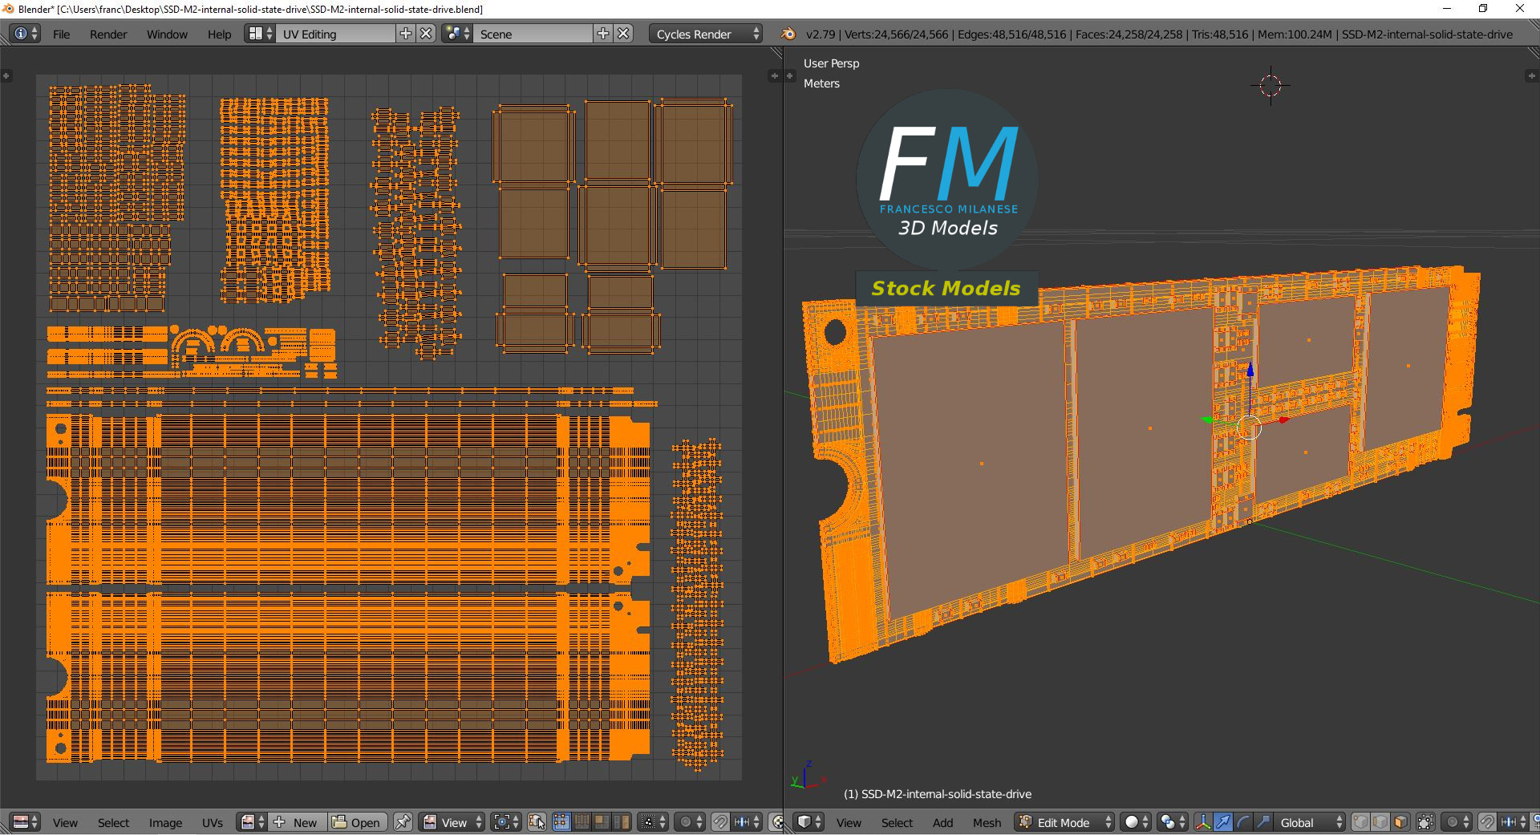Select face select mode in 3D view
1540x835 pixels.
[1400, 822]
